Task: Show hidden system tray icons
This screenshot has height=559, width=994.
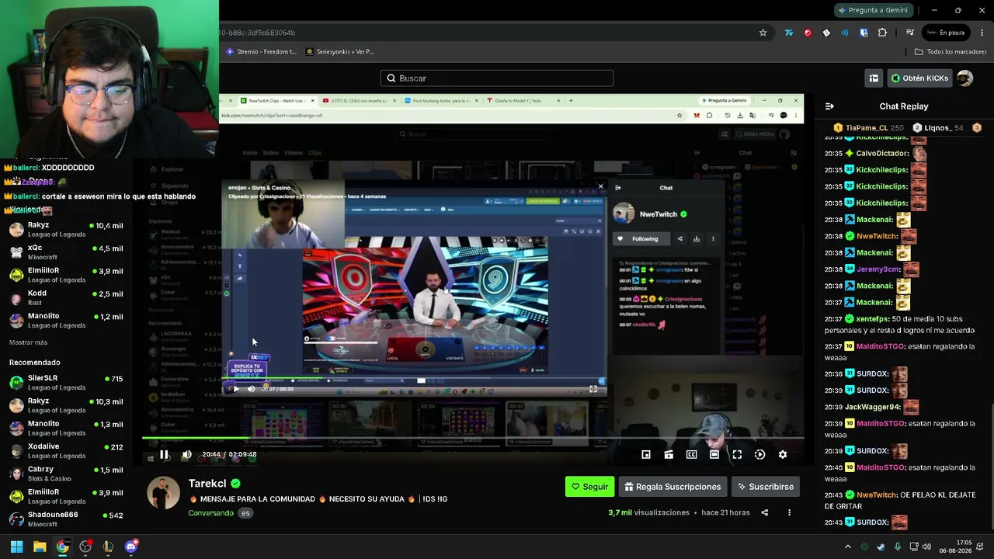Action: pos(847,547)
